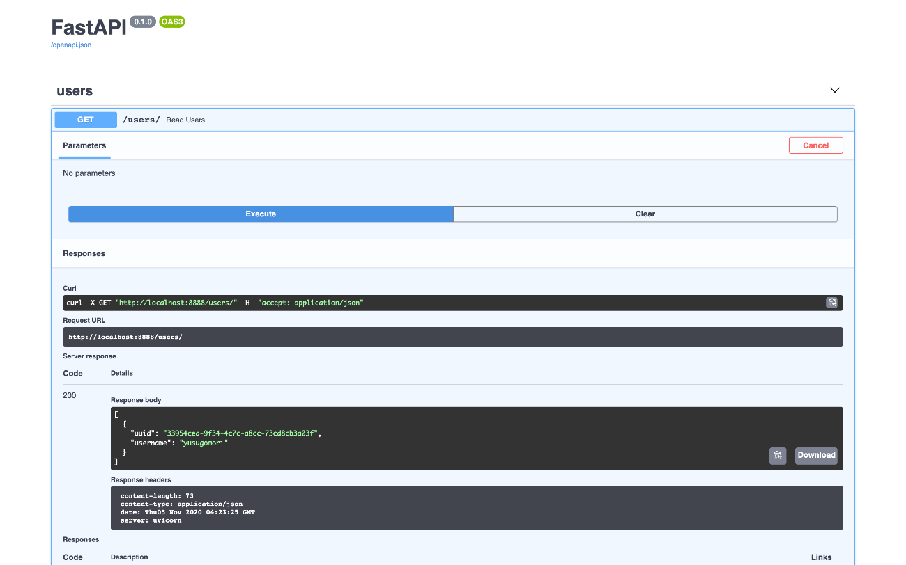Copy the curl command to clipboard

(x=831, y=303)
